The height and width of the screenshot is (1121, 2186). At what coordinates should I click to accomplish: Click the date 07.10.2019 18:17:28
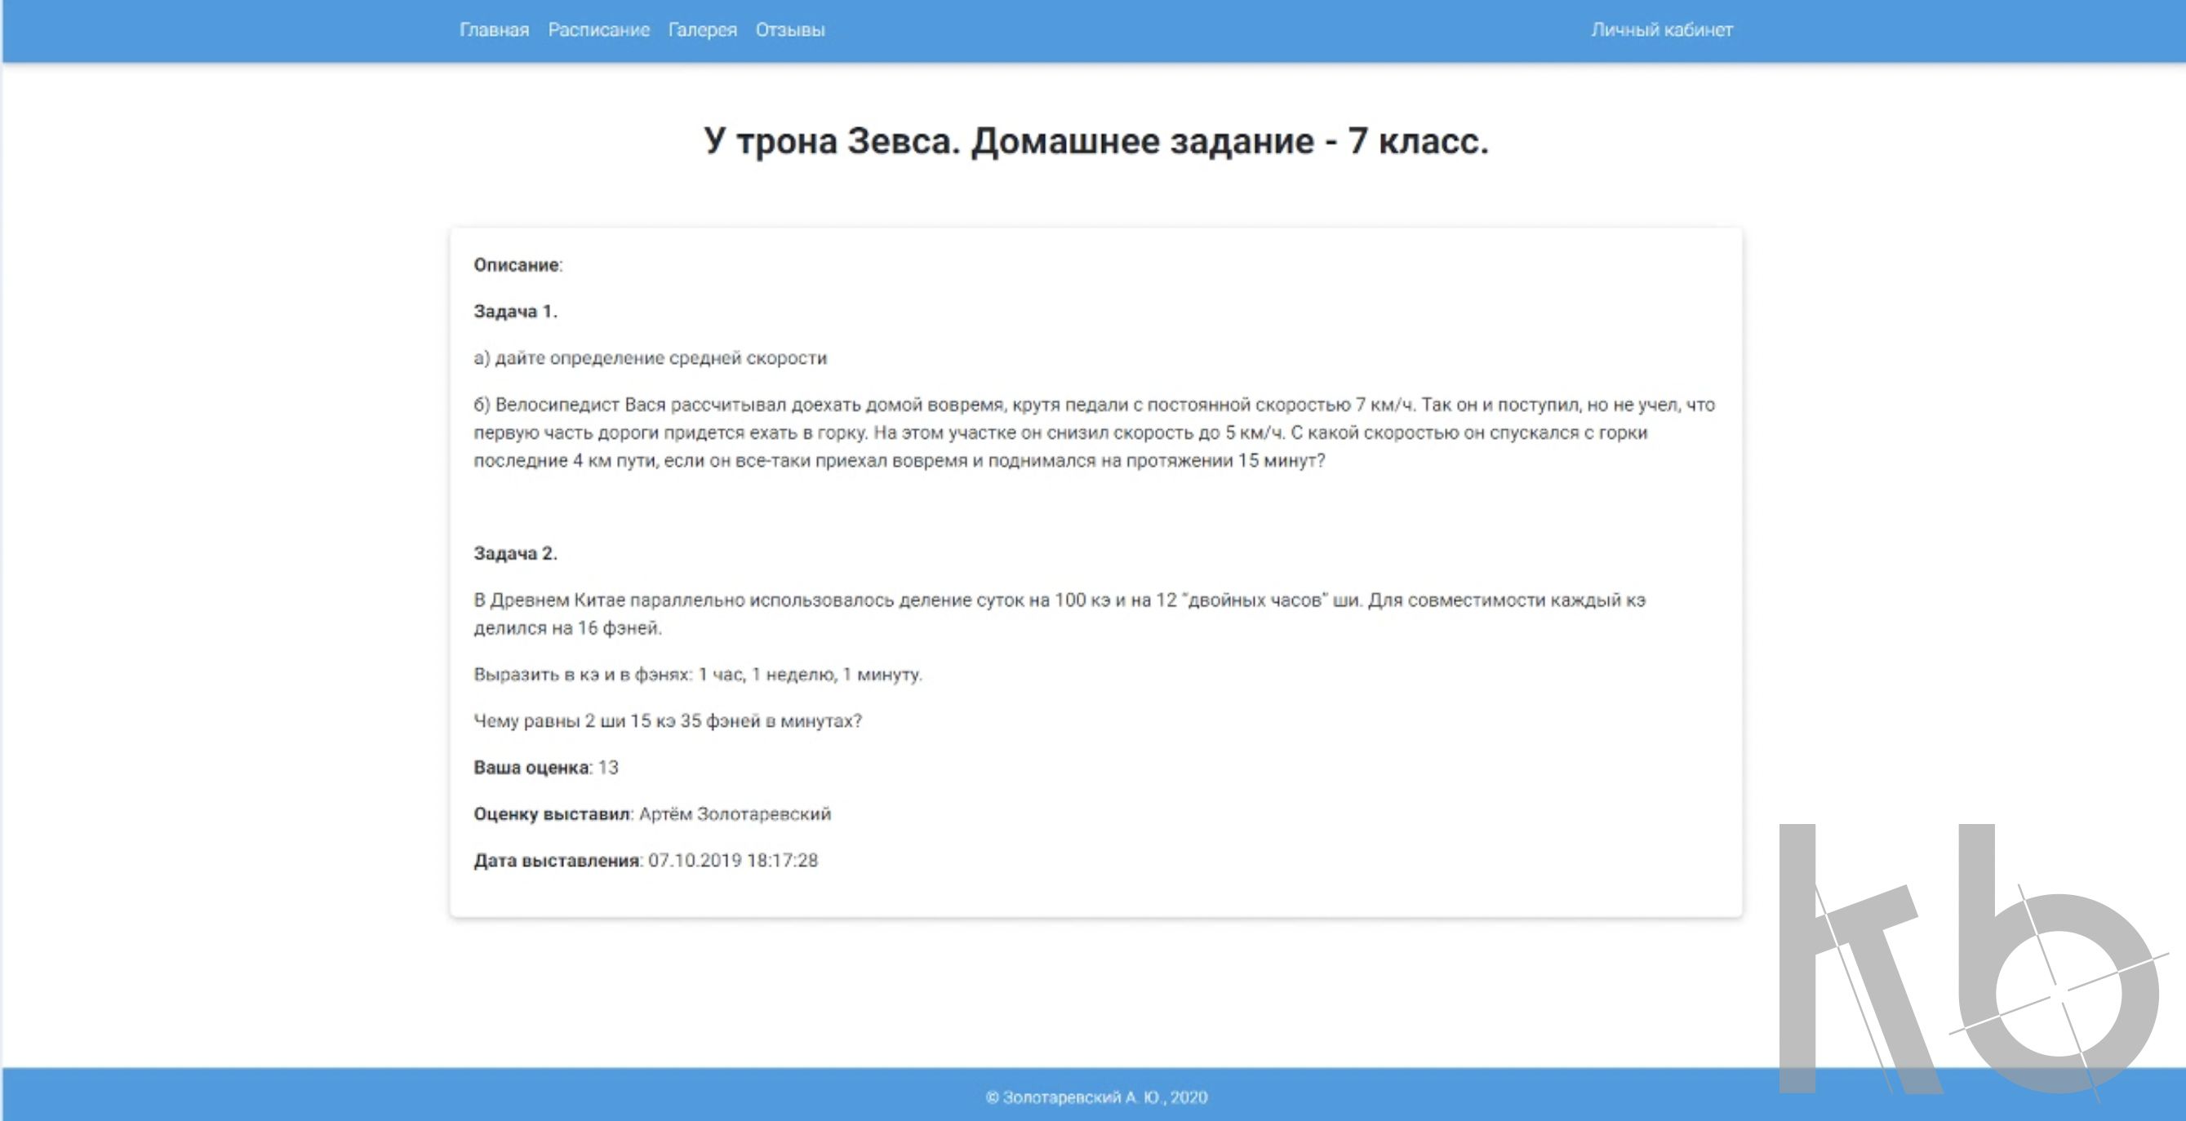coord(732,861)
